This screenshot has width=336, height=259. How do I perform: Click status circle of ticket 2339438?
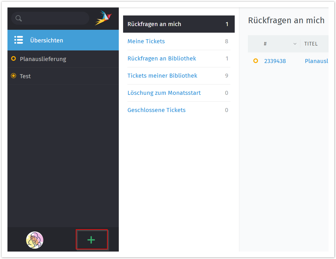coord(256,61)
